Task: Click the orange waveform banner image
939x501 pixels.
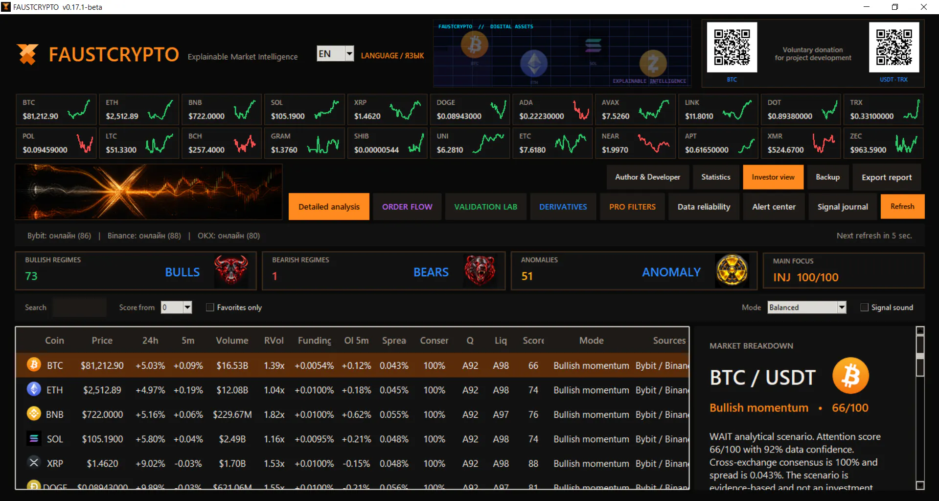Action: click(149, 191)
